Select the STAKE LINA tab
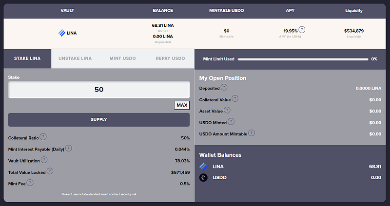Viewport: 390px width, 206px height. click(x=27, y=58)
